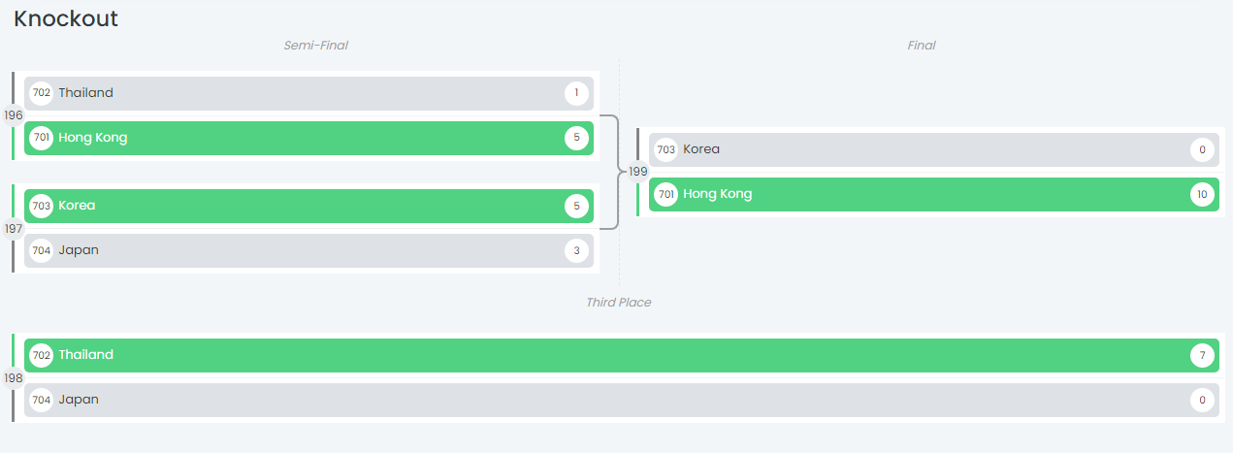Click team ID 703 in Semi-Final Korea row
The height and width of the screenshot is (453, 1233).
(x=41, y=206)
